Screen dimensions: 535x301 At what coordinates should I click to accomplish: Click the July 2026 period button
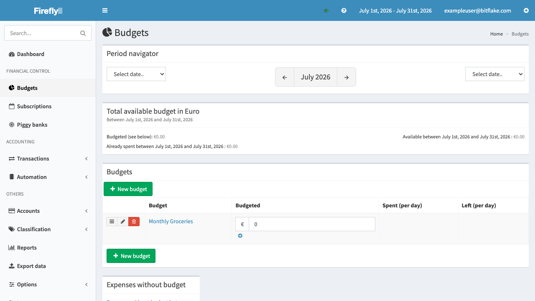click(316, 77)
